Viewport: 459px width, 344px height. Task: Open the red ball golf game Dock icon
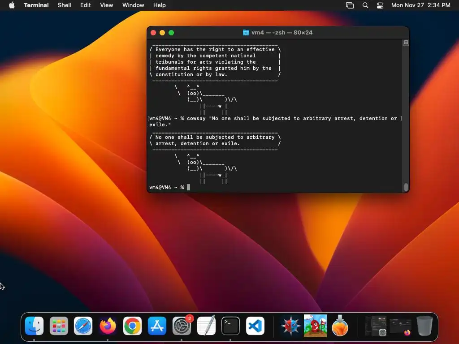[315, 326]
